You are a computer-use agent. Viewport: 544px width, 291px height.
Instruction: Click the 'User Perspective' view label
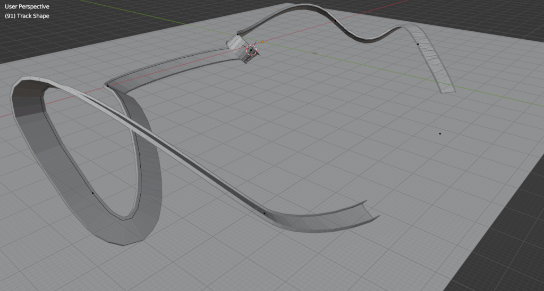(x=27, y=7)
